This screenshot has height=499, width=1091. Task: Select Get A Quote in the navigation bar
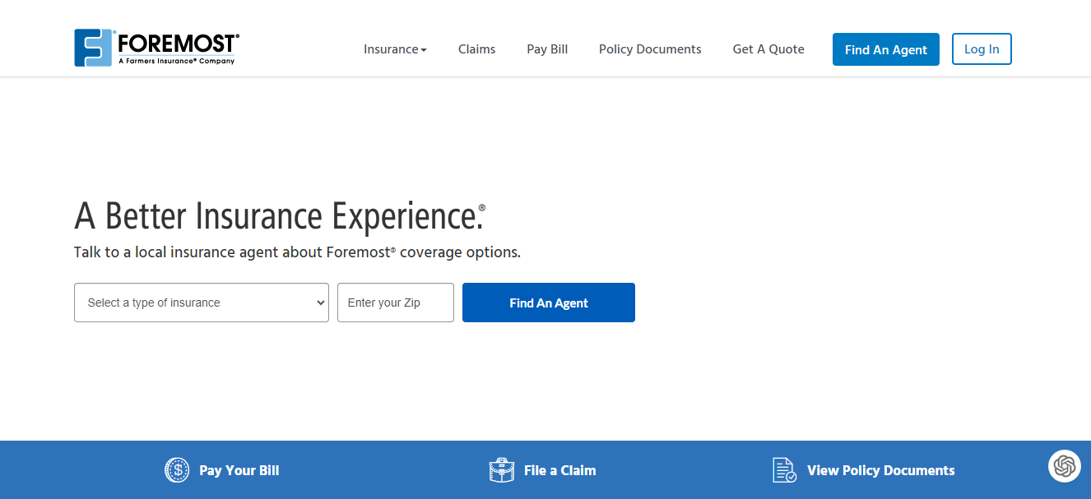coord(768,49)
